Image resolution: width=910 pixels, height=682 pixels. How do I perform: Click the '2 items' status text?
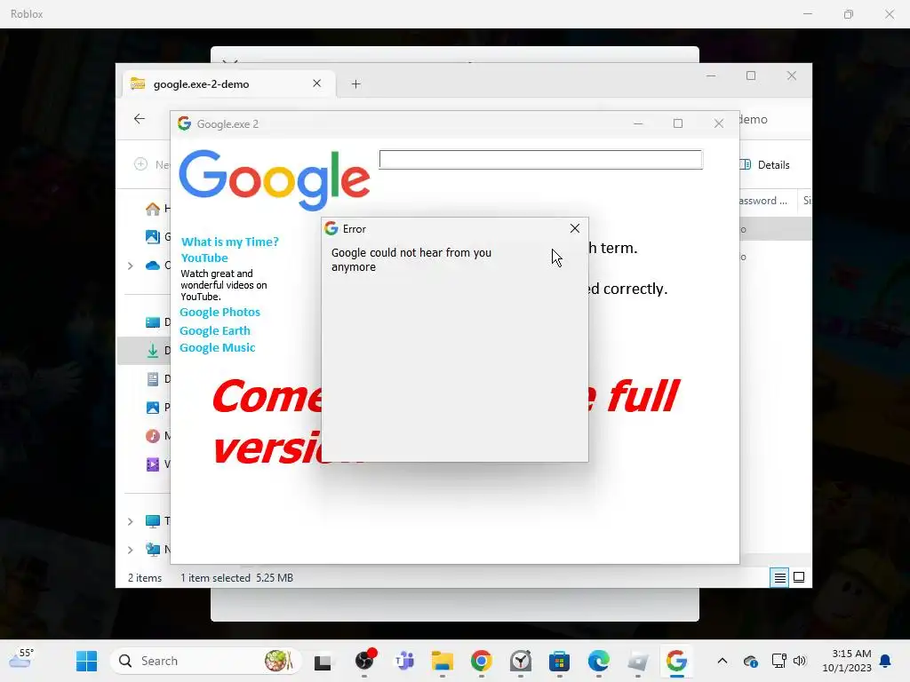click(145, 578)
